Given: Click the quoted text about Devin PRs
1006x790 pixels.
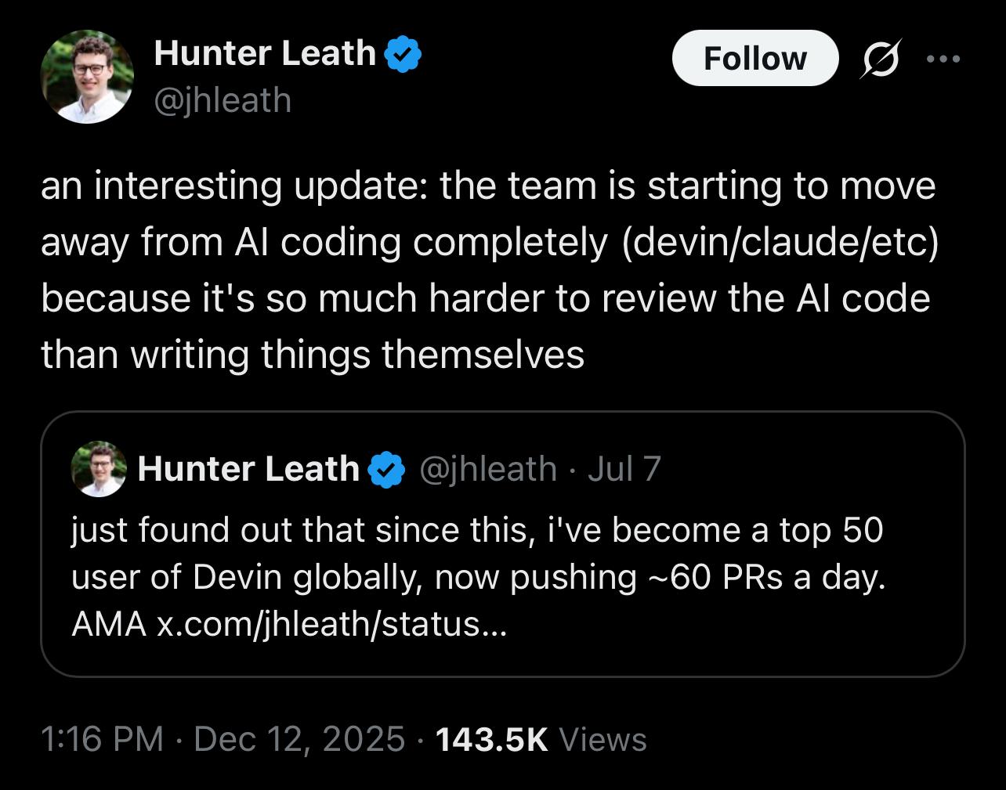Looking at the screenshot, I should click(476, 554).
